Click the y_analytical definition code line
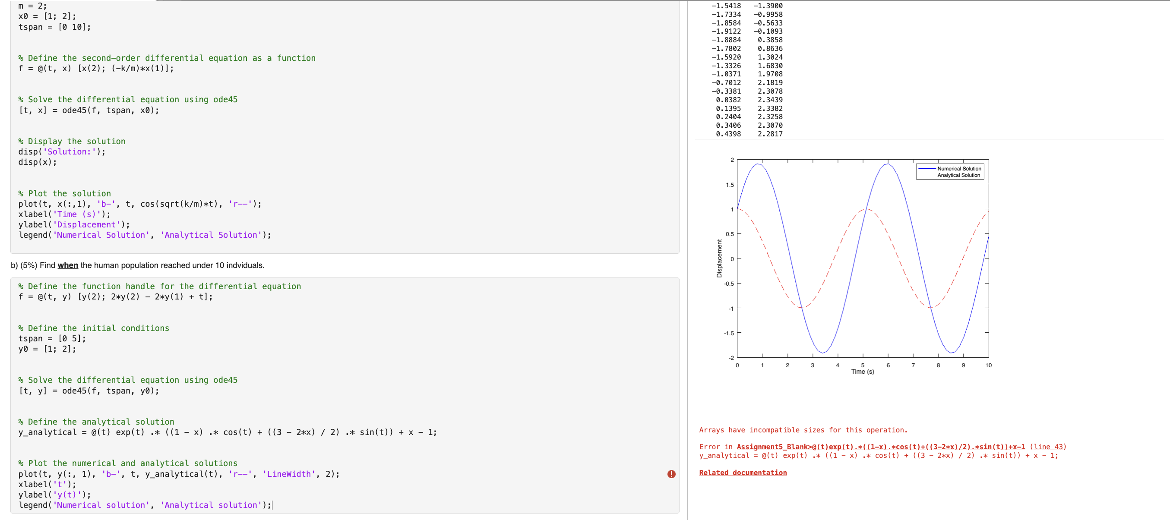The height and width of the screenshot is (520, 1170). tap(227, 432)
